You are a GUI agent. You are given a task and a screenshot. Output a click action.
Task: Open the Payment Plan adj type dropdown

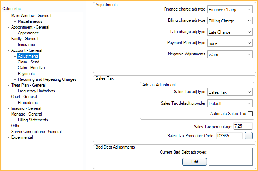point(230,43)
